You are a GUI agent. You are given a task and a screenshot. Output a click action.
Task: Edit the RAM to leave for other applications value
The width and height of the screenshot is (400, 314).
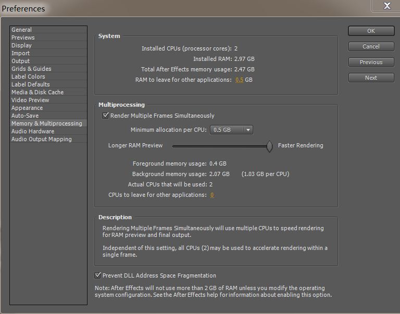[x=239, y=80]
